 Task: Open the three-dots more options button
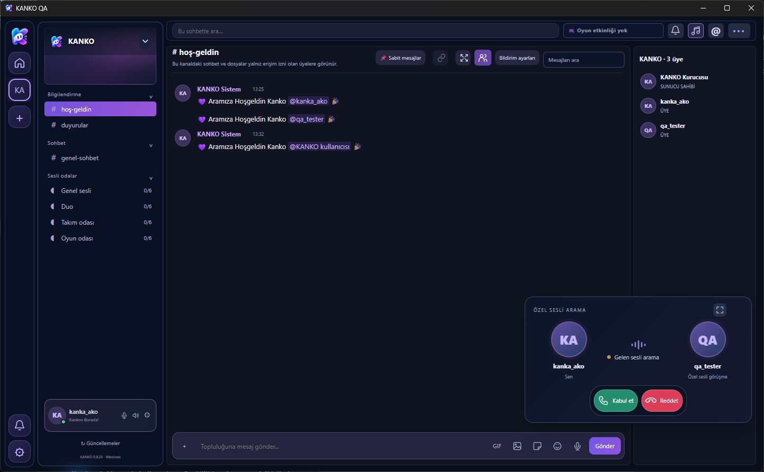[739, 31]
